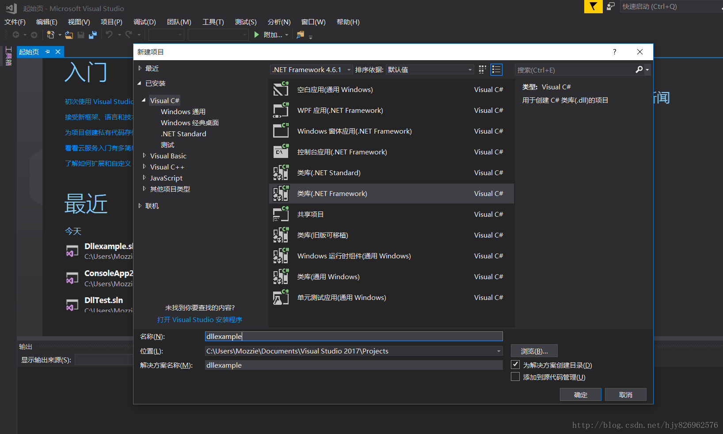Screen dimensions: 723x434
Task: Click the Cancel (取消) button
Action: [x=625, y=395]
